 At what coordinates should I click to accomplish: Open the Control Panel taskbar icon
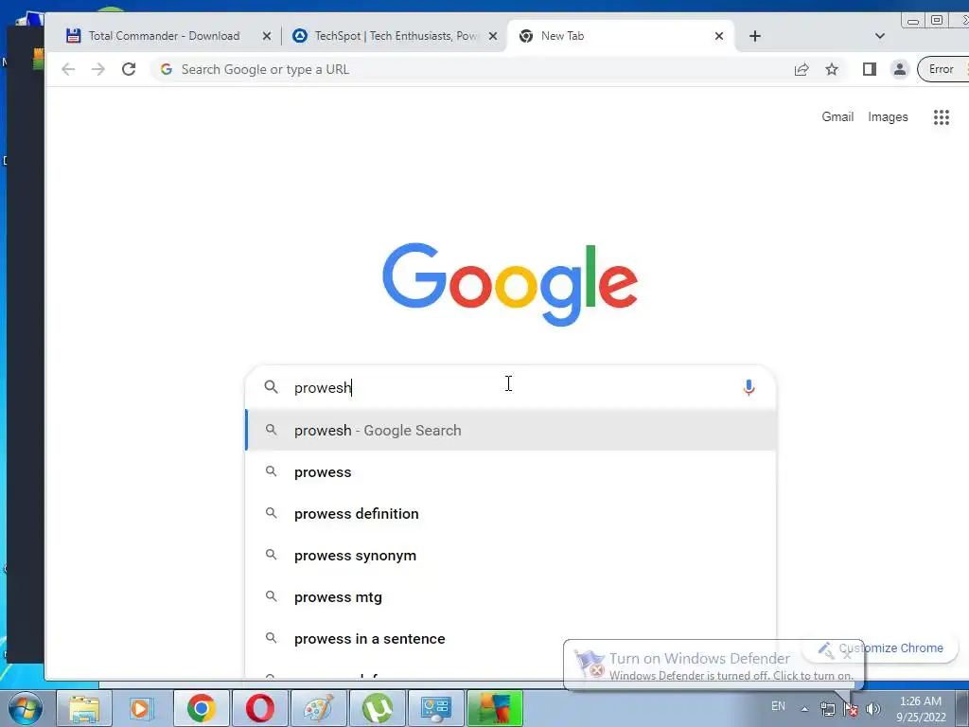click(435, 708)
